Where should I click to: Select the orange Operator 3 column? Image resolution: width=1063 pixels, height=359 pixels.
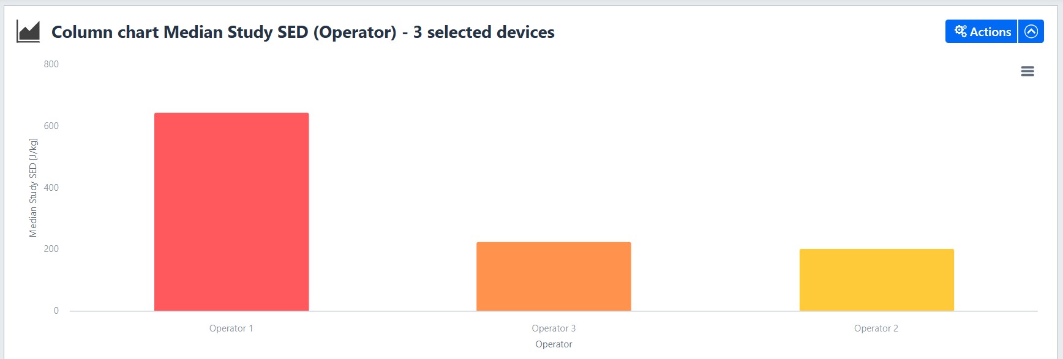click(554, 276)
